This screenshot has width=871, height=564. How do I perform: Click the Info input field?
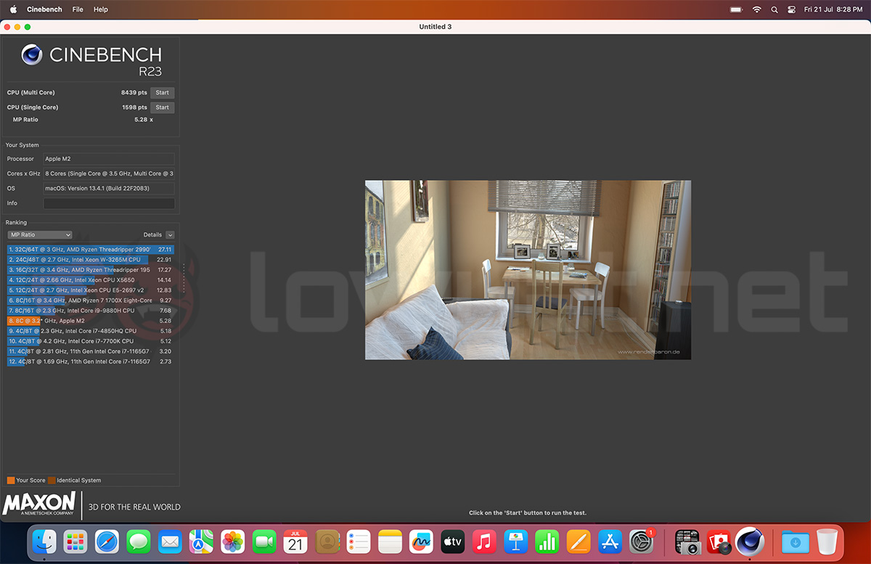point(109,203)
